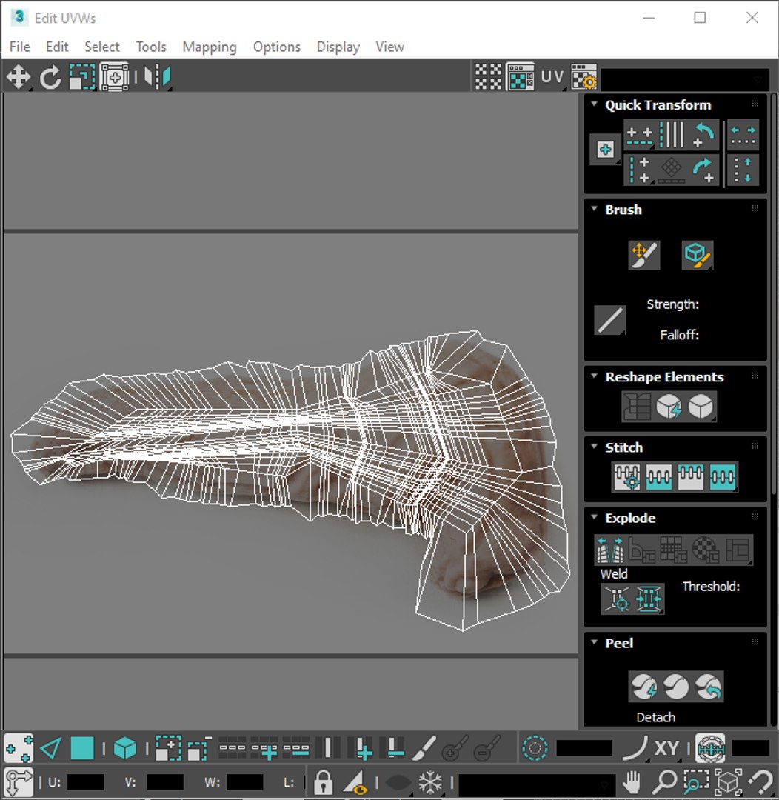
Task: Click the Break icon in Explode rollout
Action: click(x=610, y=550)
